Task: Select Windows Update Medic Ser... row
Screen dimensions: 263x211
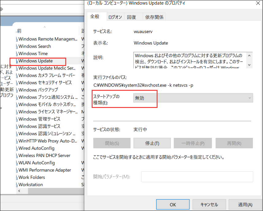Action: click(50, 68)
